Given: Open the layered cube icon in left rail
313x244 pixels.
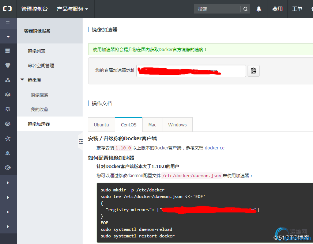Looking at the screenshot, I should click(8, 95).
